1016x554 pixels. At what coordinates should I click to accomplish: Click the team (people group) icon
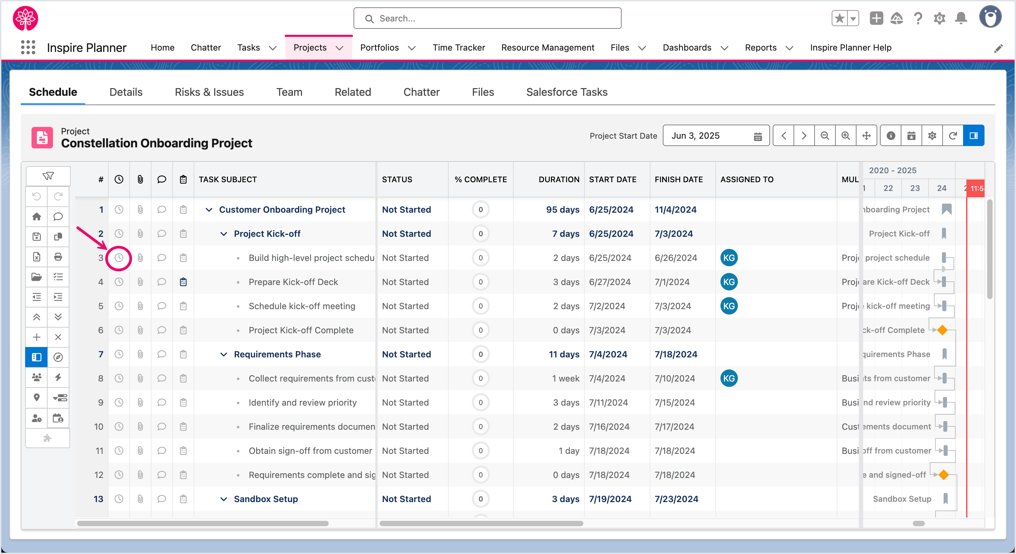point(37,377)
